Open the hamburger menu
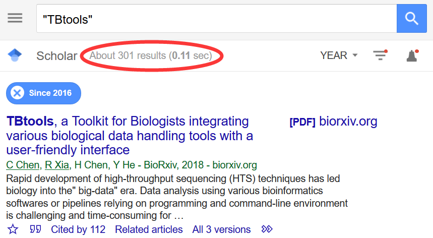Screen dimensions: 433x238 pyautogui.click(x=15, y=18)
